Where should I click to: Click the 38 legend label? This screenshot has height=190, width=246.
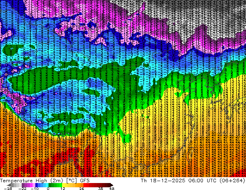[101, 188]
